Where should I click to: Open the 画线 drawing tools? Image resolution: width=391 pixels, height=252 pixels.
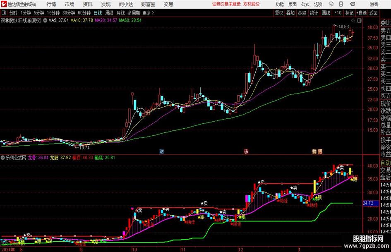coord(326,13)
